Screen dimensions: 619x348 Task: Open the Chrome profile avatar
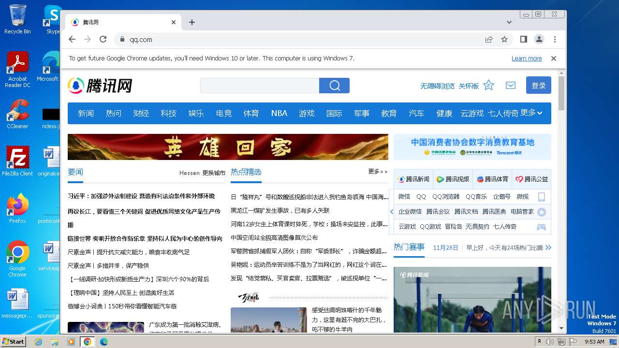[539, 39]
